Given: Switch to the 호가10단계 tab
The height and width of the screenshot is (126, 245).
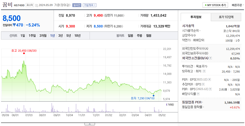Looking at the screenshot, I should [x=226, y=17].
